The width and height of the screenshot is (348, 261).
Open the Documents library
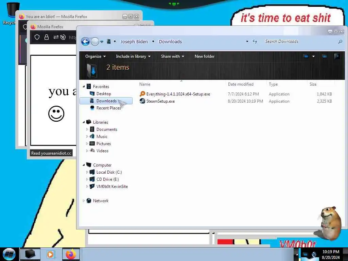107,129
